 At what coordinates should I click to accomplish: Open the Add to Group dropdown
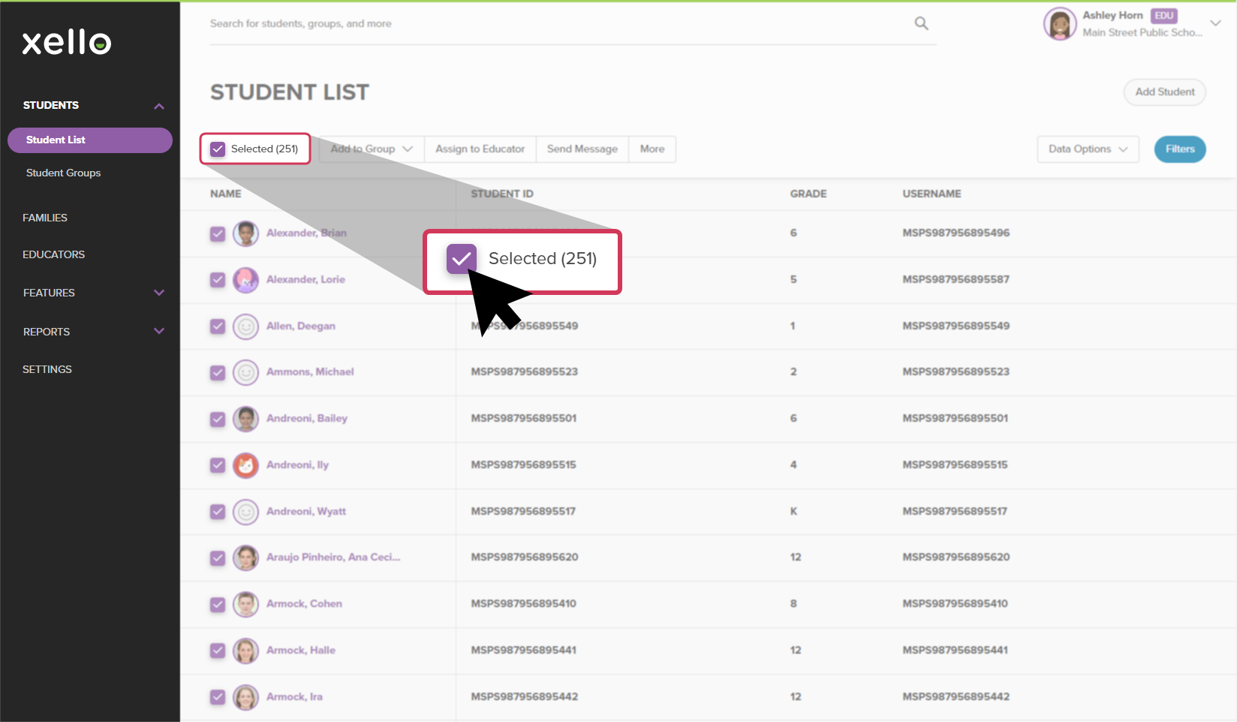pyautogui.click(x=372, y=149)
